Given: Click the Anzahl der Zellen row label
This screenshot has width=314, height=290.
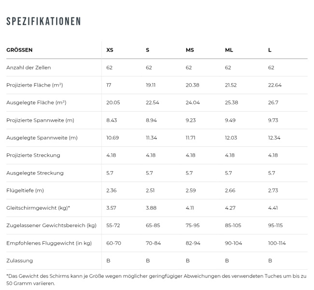Looking at the screenshot, I should coord(29,68).
